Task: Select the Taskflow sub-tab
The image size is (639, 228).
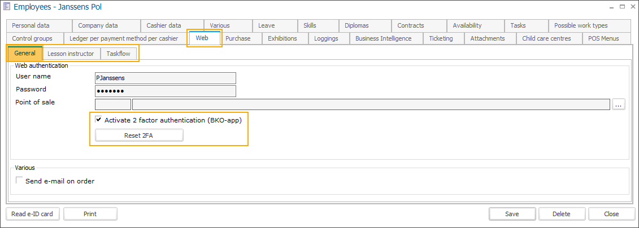Action: click(x=119, y=54)
